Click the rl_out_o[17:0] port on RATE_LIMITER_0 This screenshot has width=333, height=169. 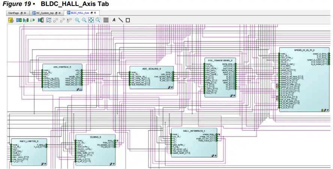click(40, 147)
